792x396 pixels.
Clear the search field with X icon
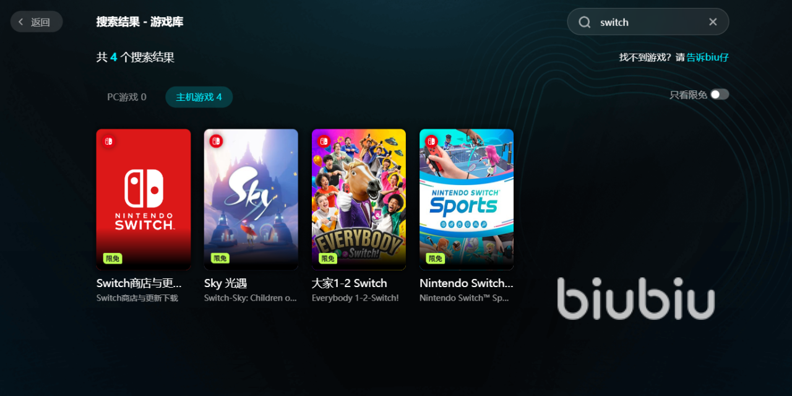point(713,22)
